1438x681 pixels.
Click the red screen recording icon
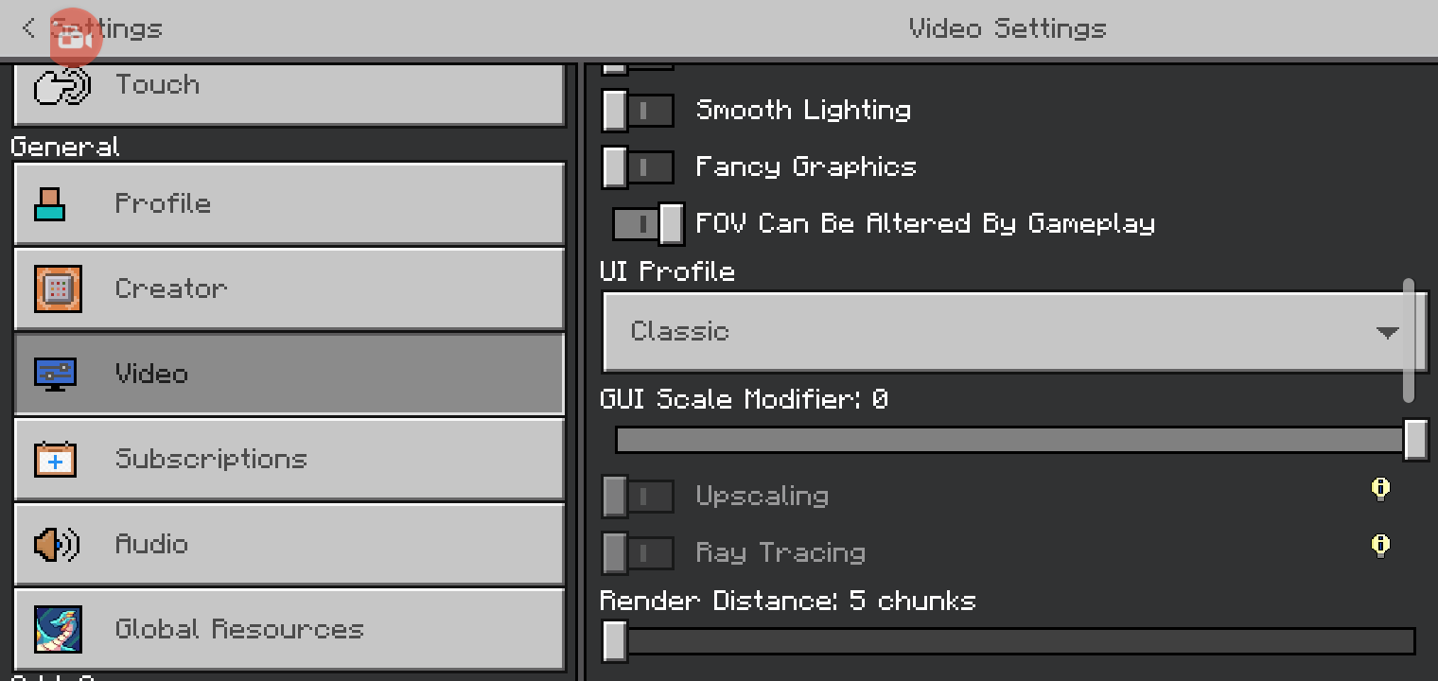[74, 38]
